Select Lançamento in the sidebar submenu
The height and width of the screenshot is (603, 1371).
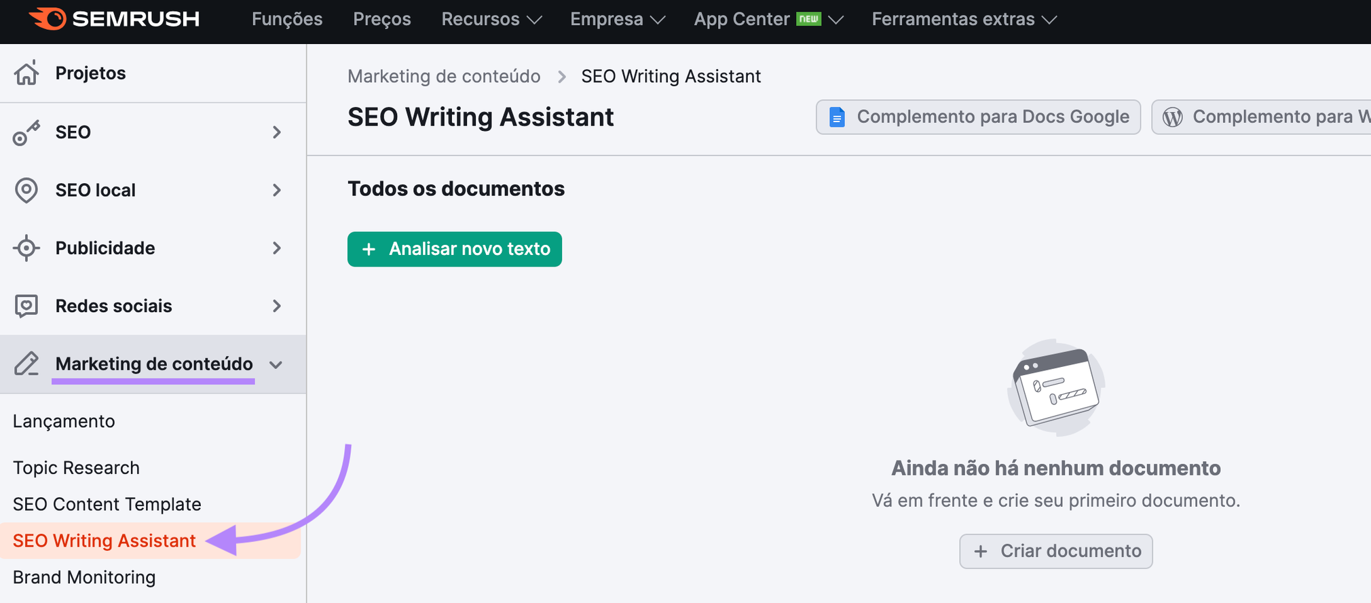pos(64,421)
